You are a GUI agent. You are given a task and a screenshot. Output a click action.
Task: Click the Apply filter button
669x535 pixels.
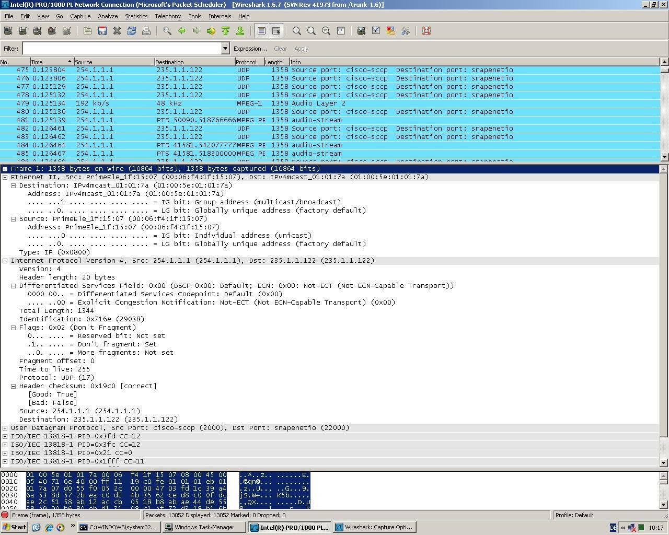coord(301,49)
